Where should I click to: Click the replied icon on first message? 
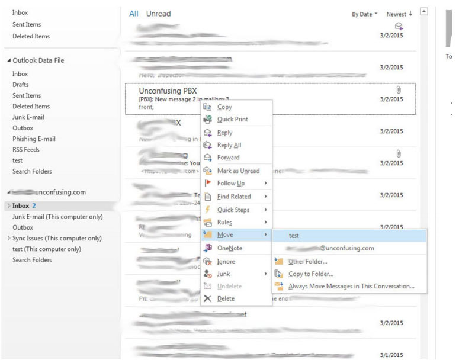click(399, 26)
